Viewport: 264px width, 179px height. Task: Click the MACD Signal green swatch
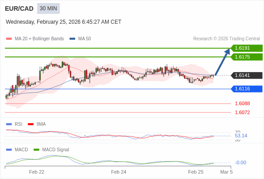pos(36,150)
